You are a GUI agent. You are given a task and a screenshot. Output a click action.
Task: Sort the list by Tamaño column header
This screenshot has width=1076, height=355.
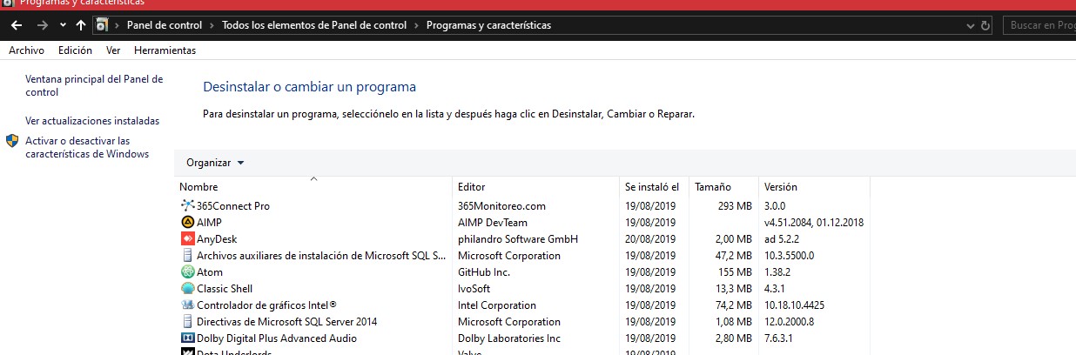tap(713, 187)
